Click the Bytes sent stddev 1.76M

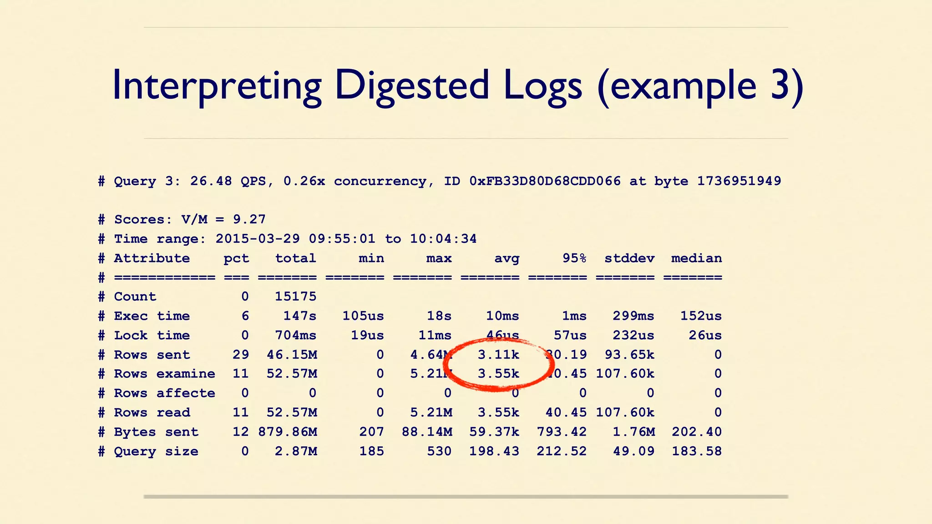[x=634, y=432]
